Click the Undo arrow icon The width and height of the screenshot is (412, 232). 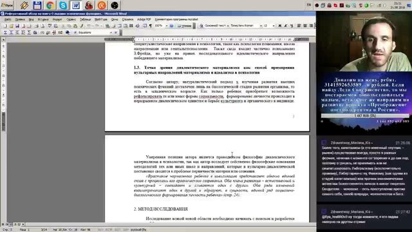[89, 26]
